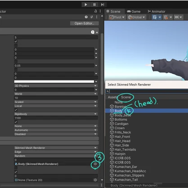Image resolution: width=188 pixels, height=188 pixels.
Task: Open the Scaled delta time dropdown
Action: click(56, 102)
